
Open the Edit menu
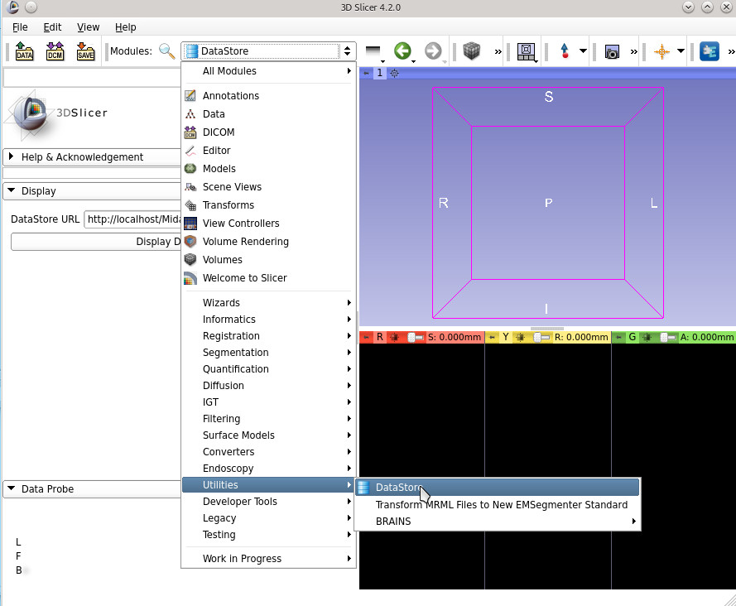[x=52, y=27]
